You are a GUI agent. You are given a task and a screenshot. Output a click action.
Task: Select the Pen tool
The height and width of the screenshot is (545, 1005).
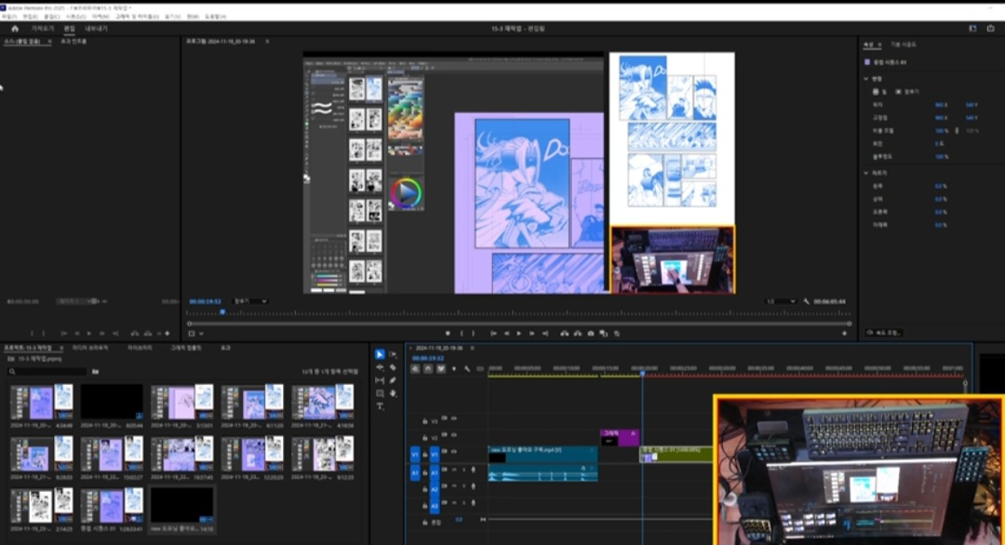point(393,380)
